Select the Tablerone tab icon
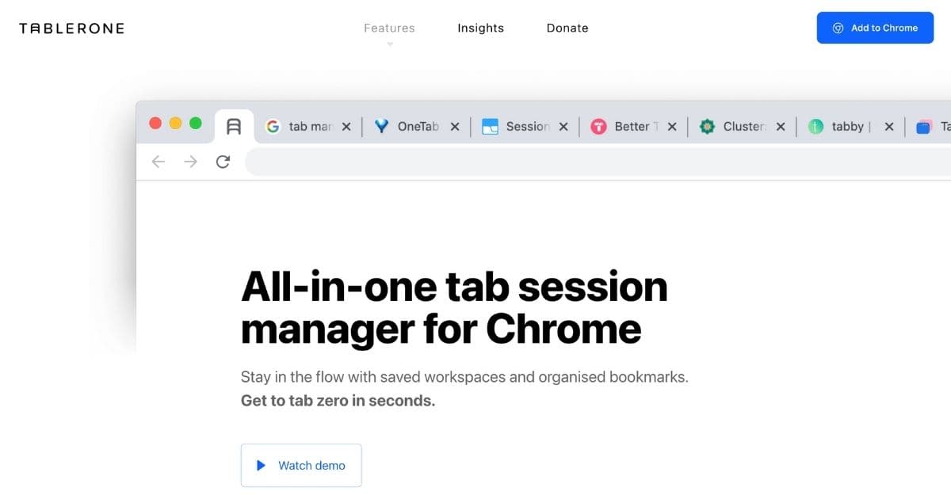Screen dimensions: 951x499 tap(234, 126)
